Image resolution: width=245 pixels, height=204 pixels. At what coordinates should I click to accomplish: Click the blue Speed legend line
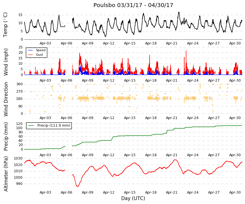click(30, 50)
